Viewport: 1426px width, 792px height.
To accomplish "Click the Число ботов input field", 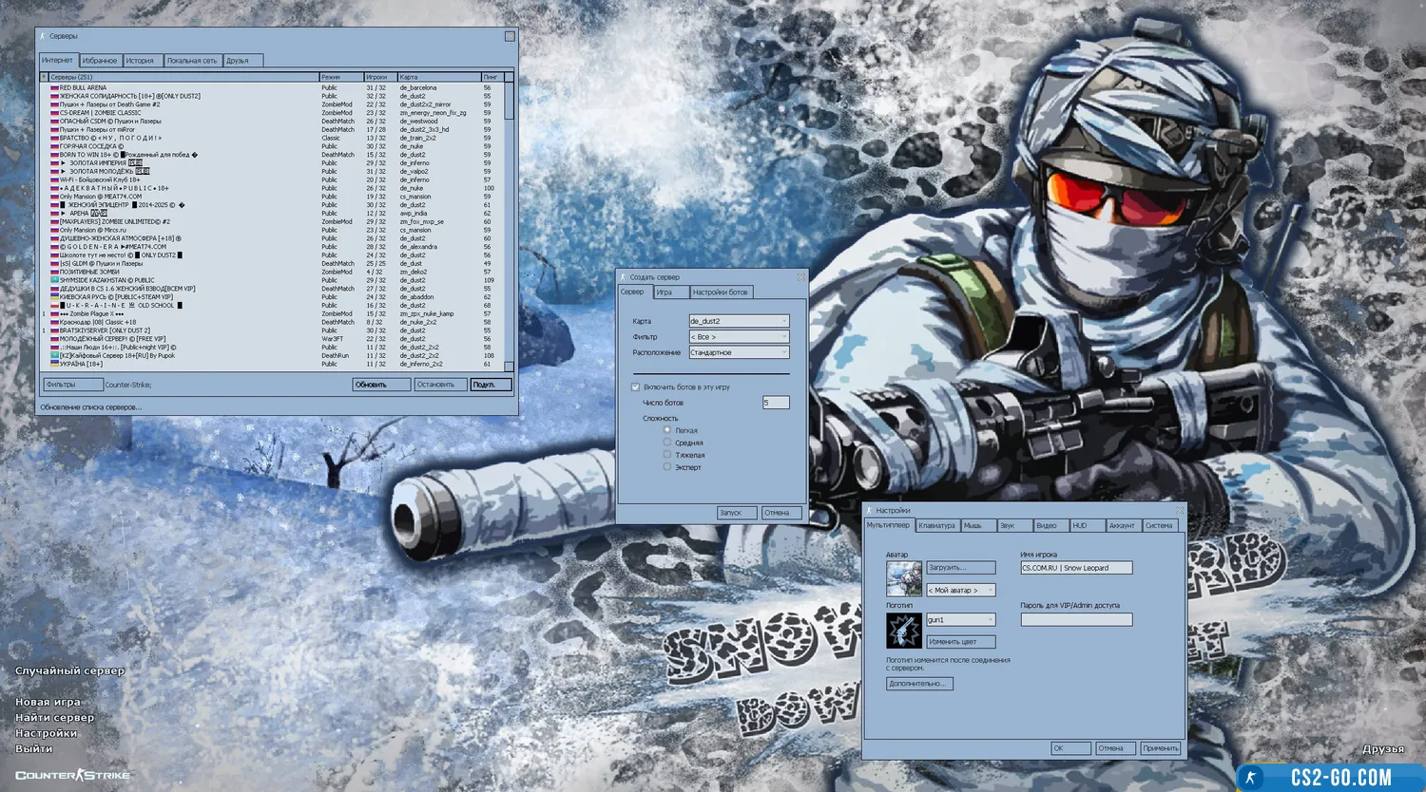I will point(775,403).
